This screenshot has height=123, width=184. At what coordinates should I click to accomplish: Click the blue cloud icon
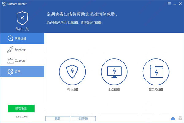pyautogui.click(x=173, y=118)
